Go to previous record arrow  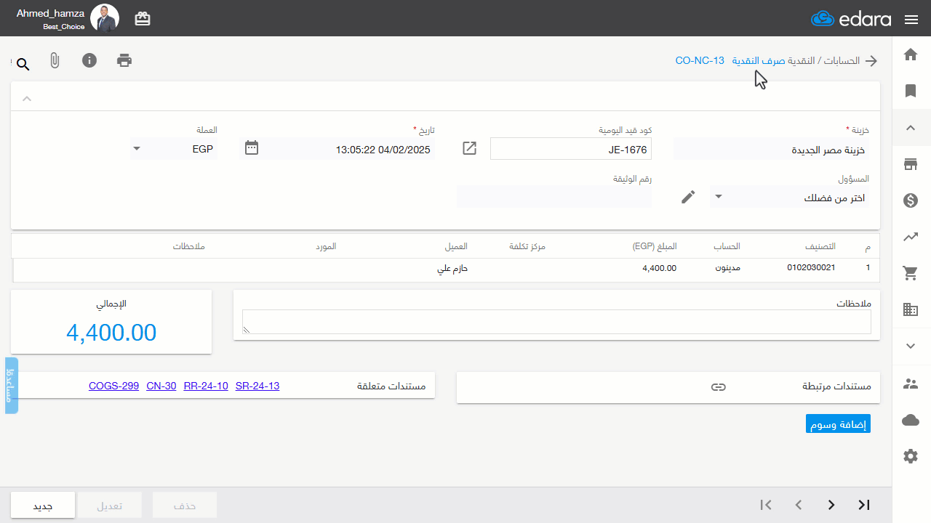(798, 505)
